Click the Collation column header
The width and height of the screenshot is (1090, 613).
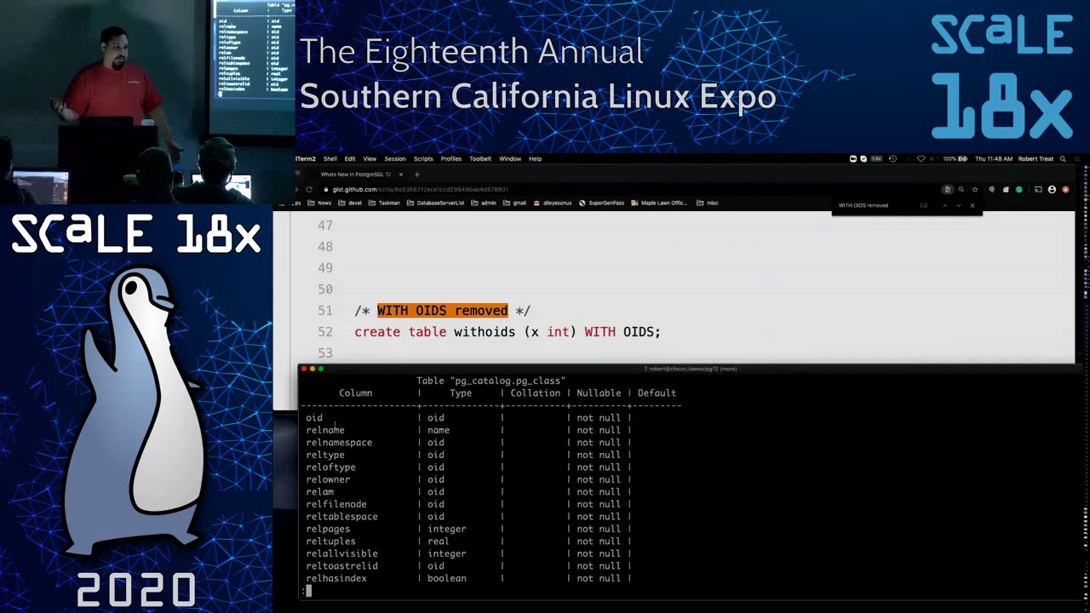[x=535, y=393]
